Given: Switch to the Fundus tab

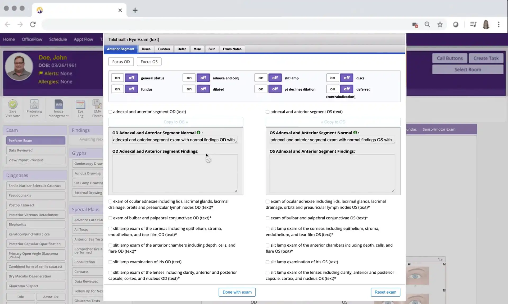Looking at the screenshot, I should [x=164, y=49].
